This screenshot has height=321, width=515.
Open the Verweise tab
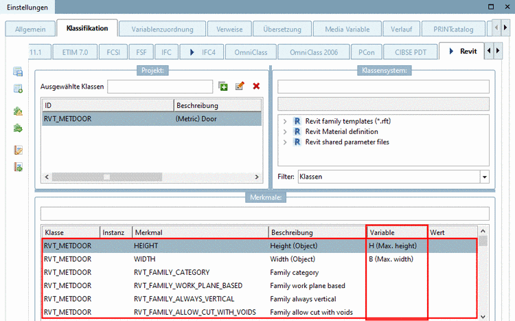pos(229,30)
